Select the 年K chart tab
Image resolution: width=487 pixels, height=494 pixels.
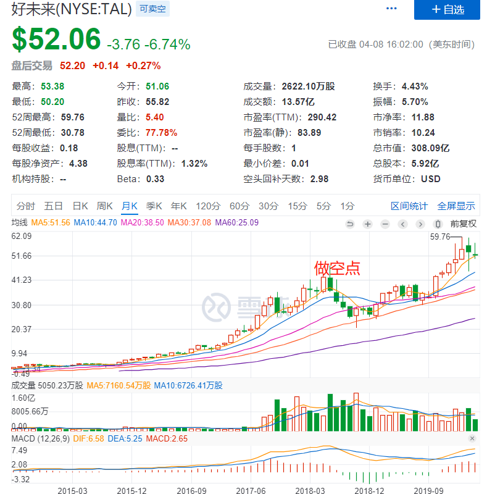pos(179,206)
